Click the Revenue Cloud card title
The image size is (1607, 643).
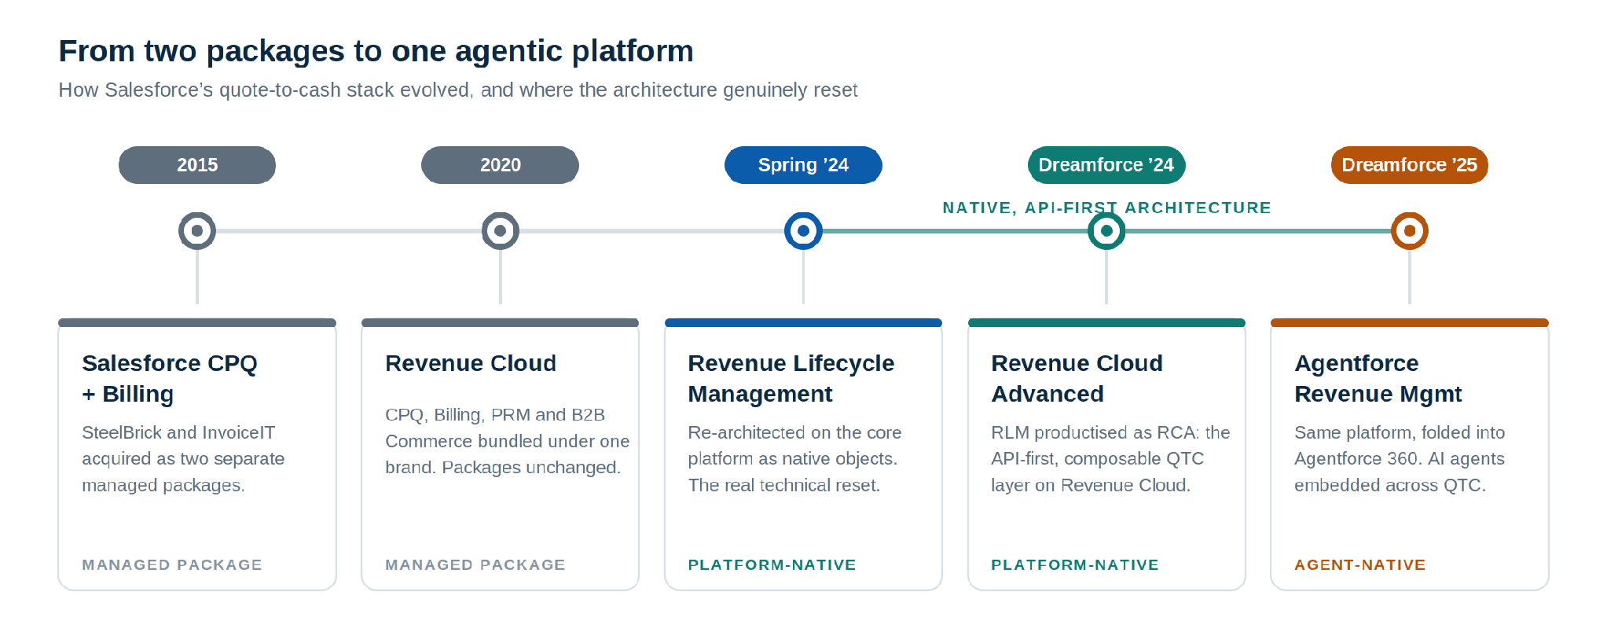(x=471, y=363)
